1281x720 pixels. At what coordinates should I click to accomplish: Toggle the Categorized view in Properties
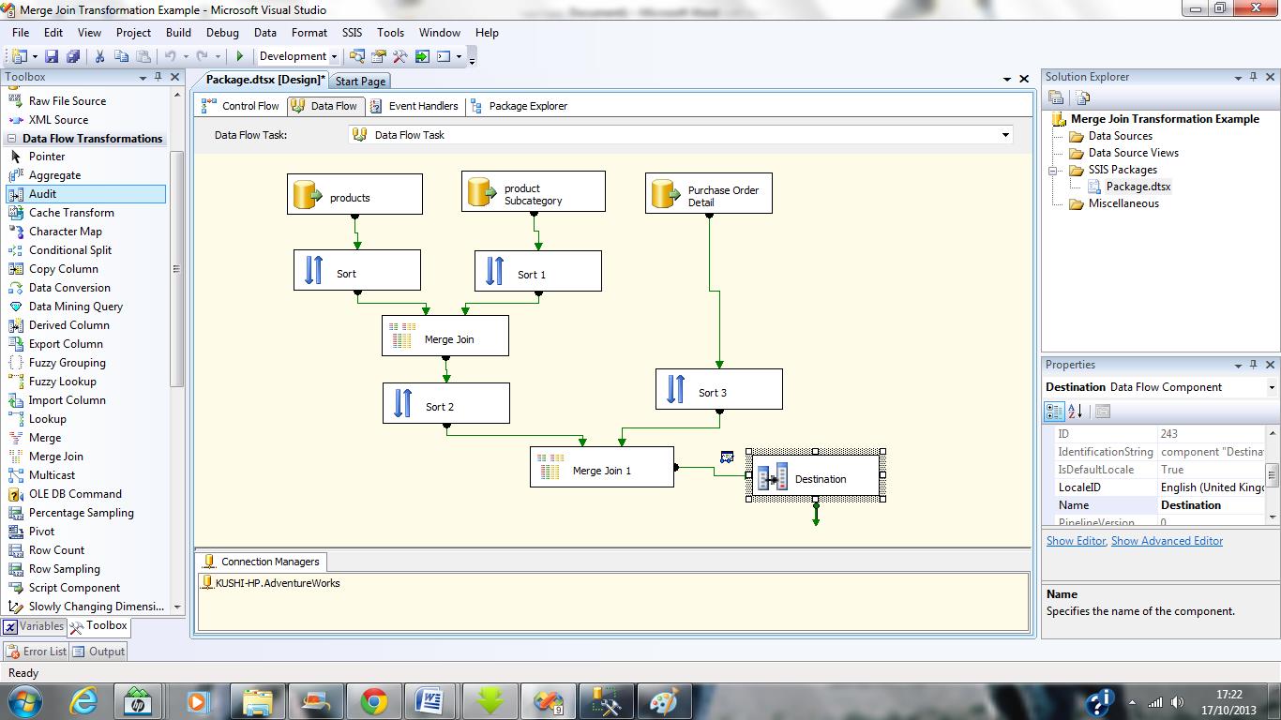[1052, 411]
